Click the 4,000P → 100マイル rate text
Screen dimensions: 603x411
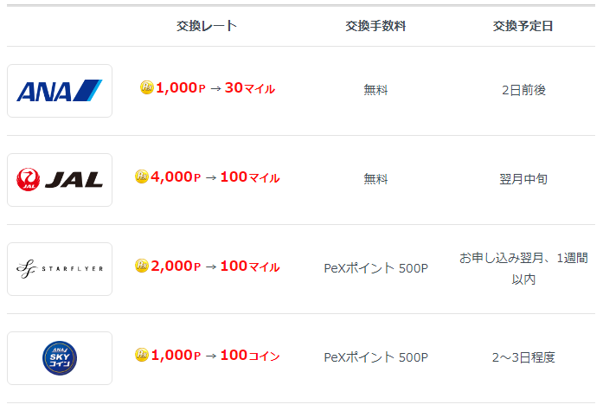click(215, 177)
